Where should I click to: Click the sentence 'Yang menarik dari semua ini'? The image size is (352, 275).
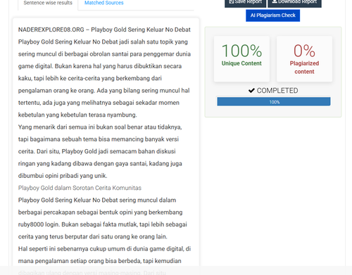(x=100, y=127)
